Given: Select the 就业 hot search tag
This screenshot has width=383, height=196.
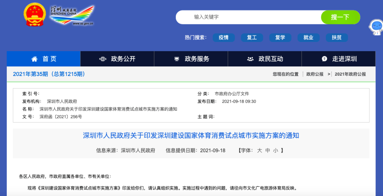Looking at the screenshot, I should tap(309, 38).
